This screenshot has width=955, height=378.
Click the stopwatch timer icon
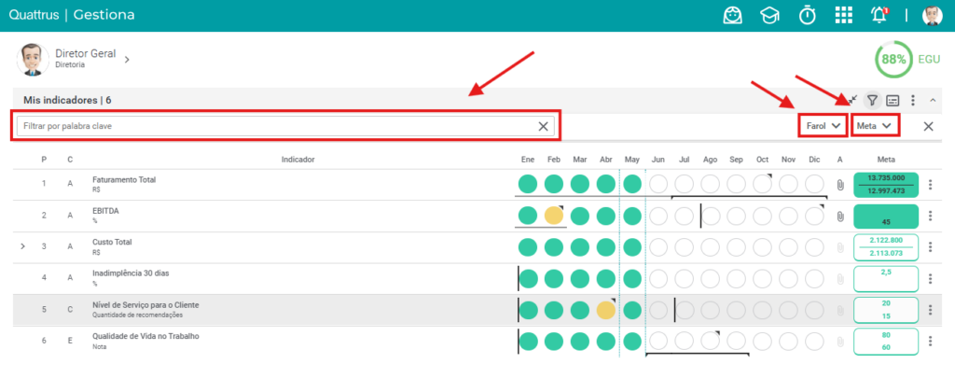point(808,15)
